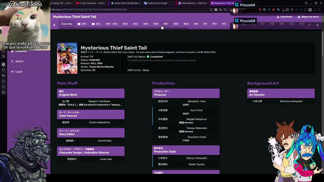The image size is (324, 182).
Task: Click the Osamu Nabeshima staff name
Action: coord(99,123)
